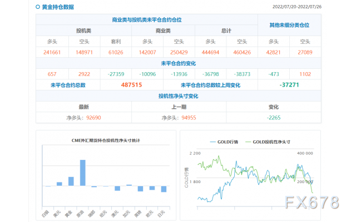Image resolution: width=356 pixels, height=222 pixels.
Task: Click the 多头 header under 投机类
Action: coord(52,42)
